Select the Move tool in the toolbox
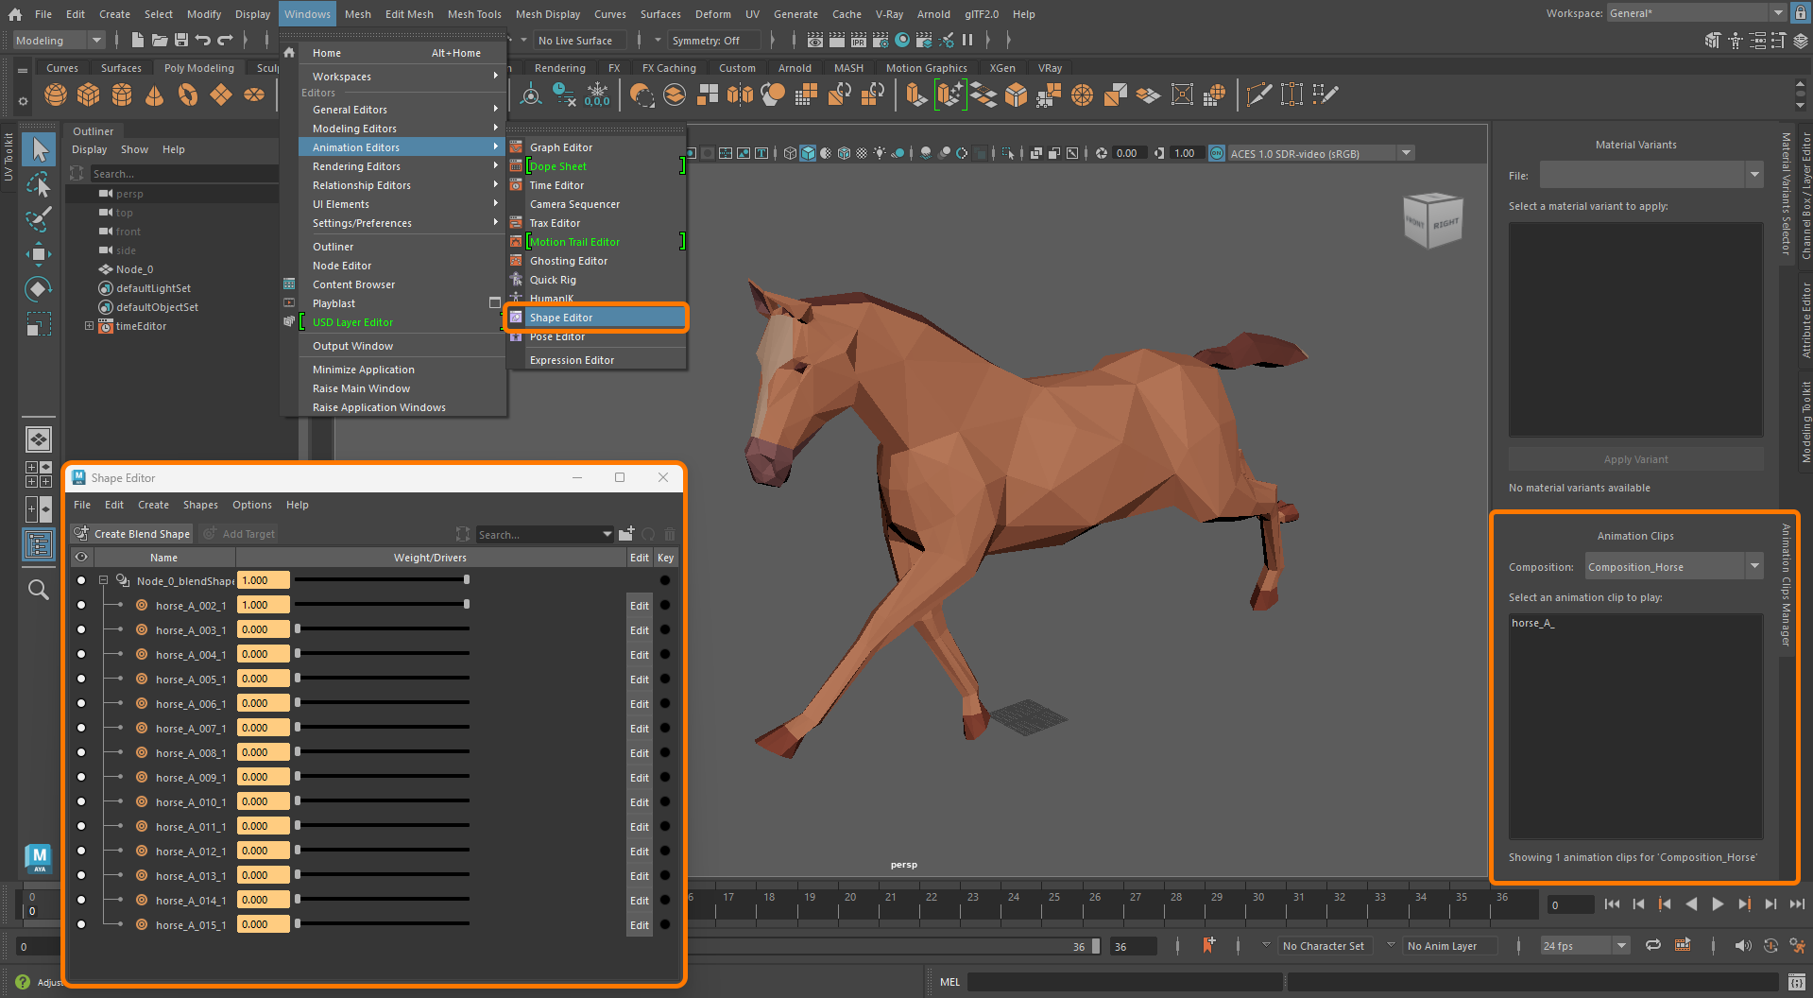Viewport: 1813px width, 998px height. pos(39,253)
